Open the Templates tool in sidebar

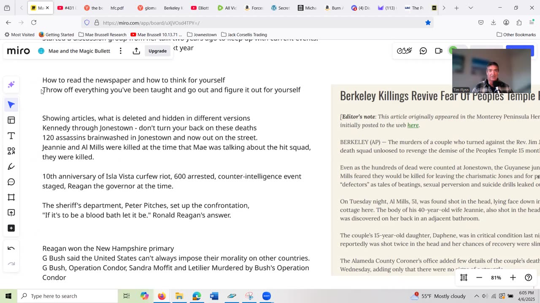tap(11, 120)
